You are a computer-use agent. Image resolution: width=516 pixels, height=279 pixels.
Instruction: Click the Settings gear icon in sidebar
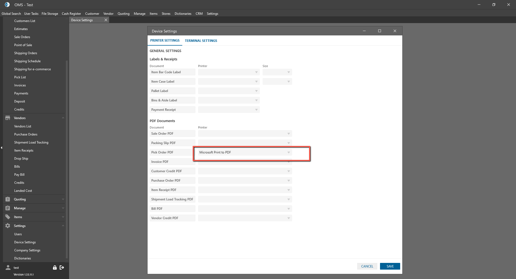click(x=8, y=226)
